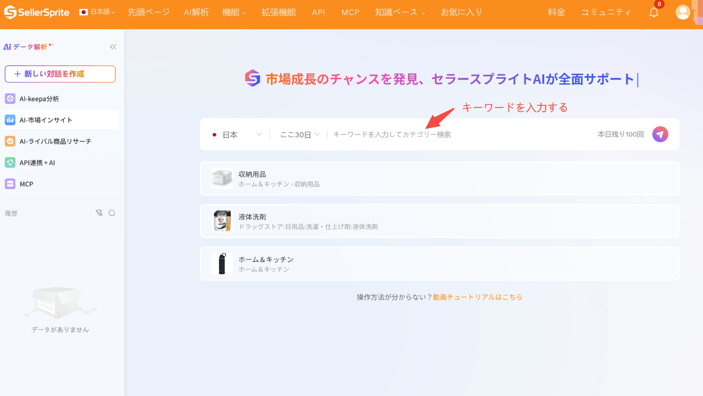The height and width of the screenshot is (396, 703).
Task: Open MCP in the top navigation
Action: (x=350, y=12)
